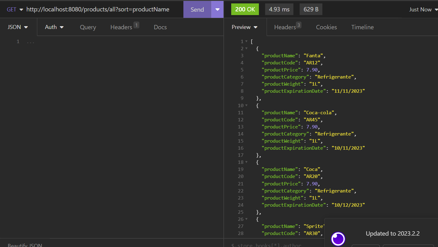Click the "Coca" product name on line 19

click(312, 169)
